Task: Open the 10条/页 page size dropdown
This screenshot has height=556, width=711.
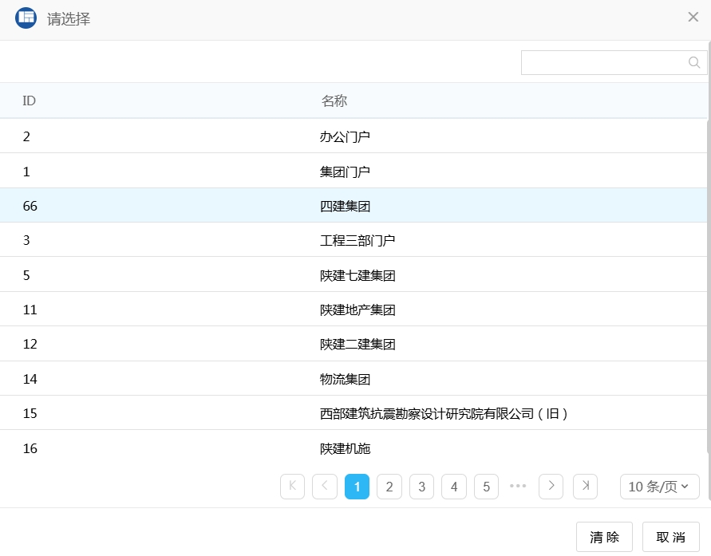Action: click(659, 487)
